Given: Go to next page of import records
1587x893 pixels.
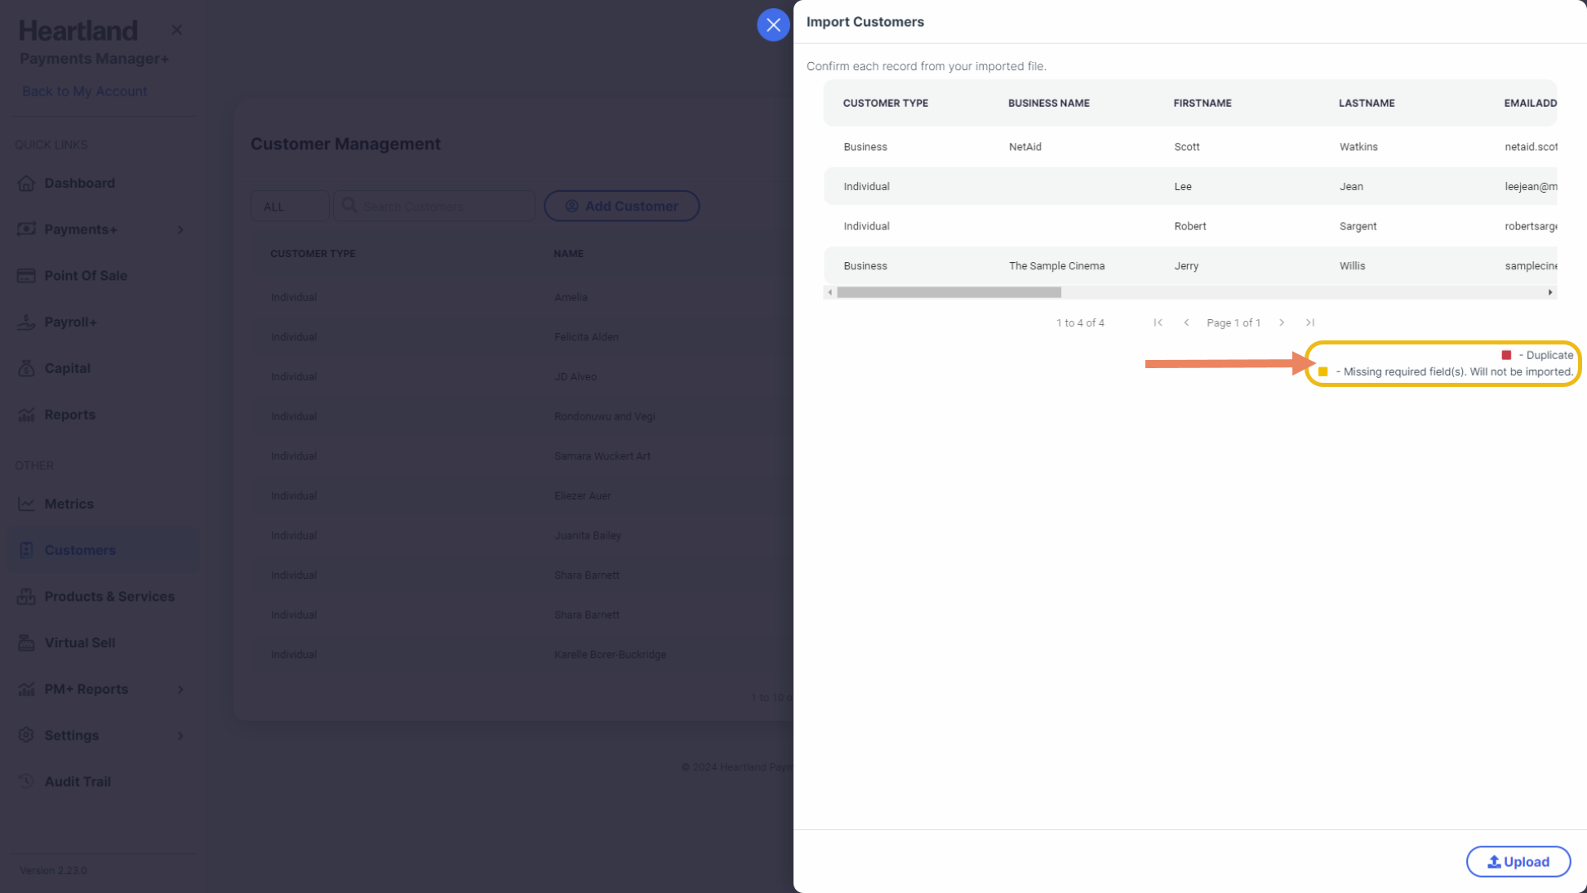Looking at the screenshot, I should [x=1282, y=322].
